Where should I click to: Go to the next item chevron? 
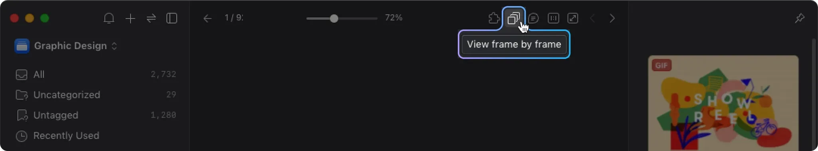coord(612,18)
